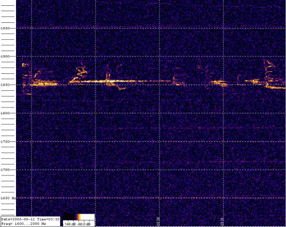Screen dimensions: 286x227
Task: Click the -60.0 dB scale label
Action: tap(84, 224)
